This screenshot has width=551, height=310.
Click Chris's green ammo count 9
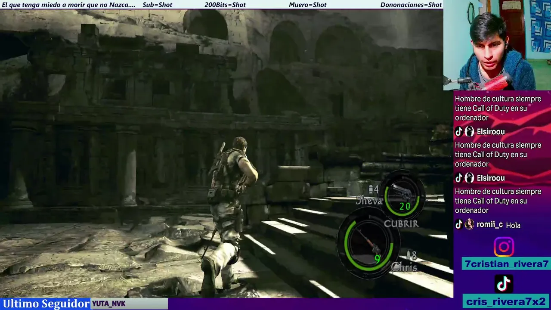pos(378,259)
